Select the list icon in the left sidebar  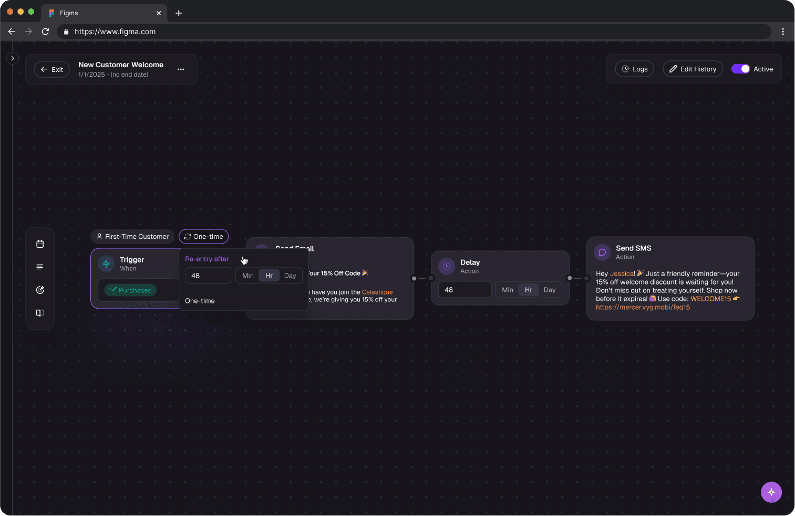click(x=40, y=267)
